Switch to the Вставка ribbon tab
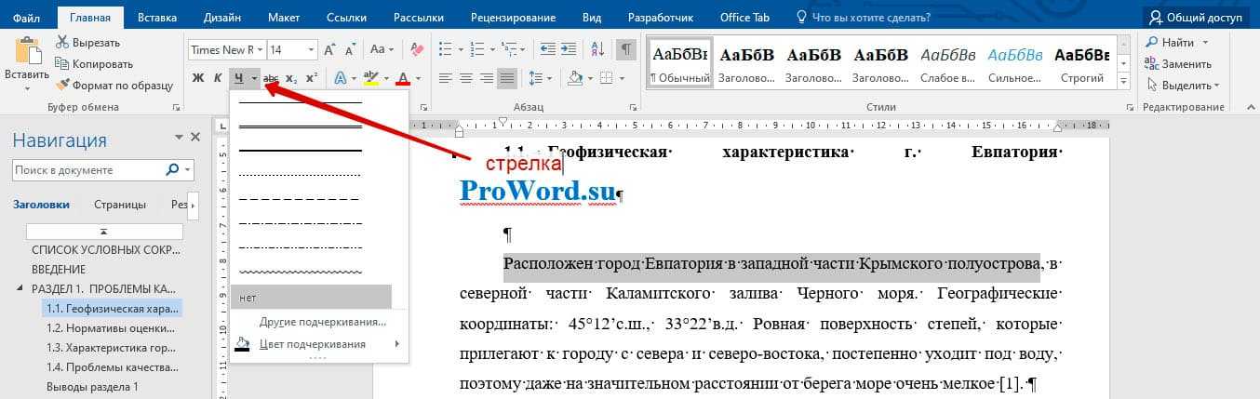 157,17
